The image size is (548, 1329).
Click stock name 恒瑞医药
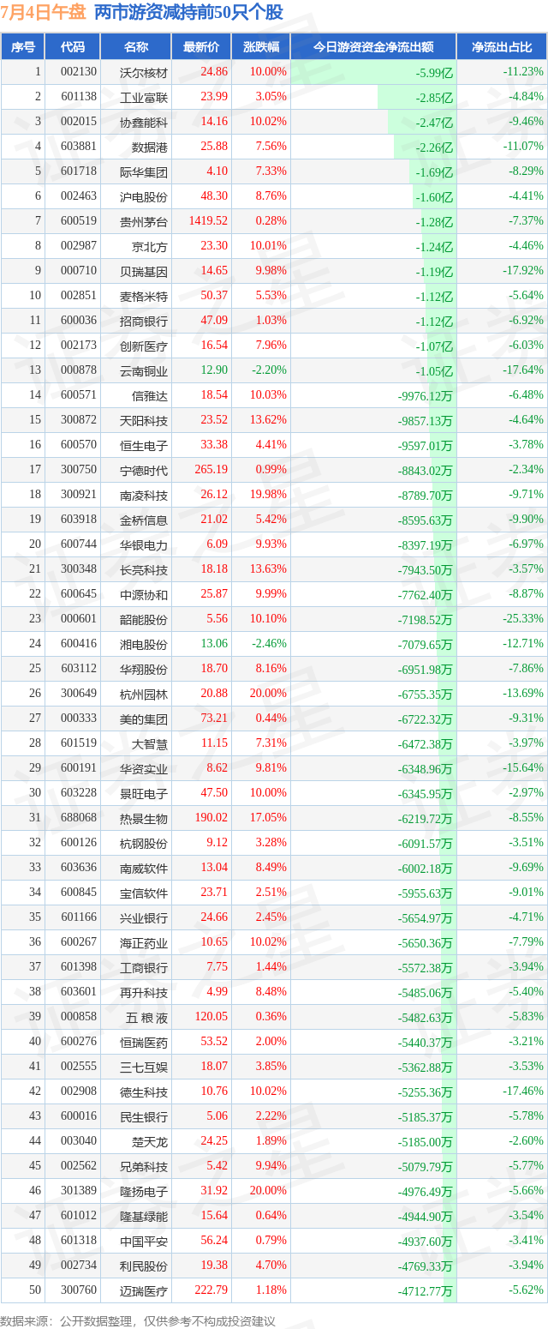point(144,1042)
